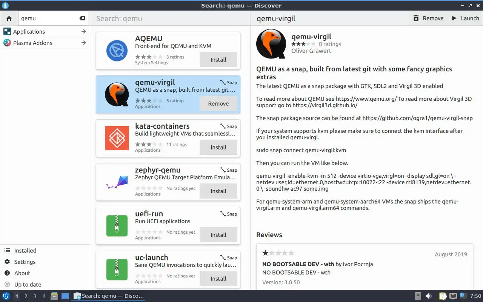The height and width of the screenshot is (302, 483).
Task: Click the 'Reviews' heading
Action: point(269,234)
